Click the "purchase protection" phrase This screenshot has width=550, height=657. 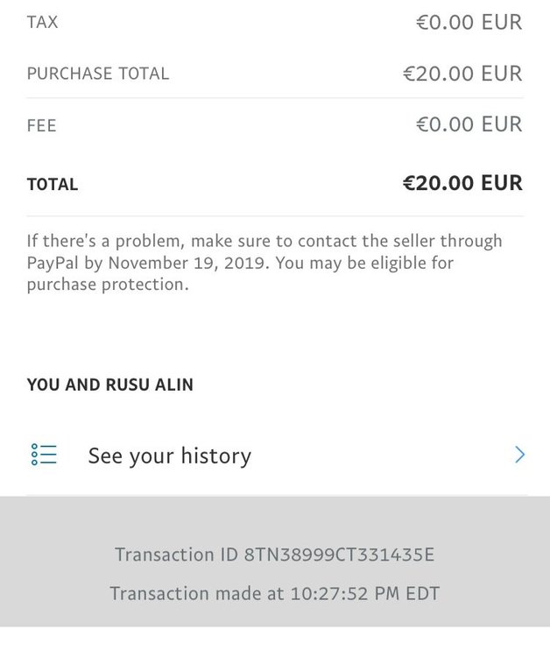coord(106,286)
